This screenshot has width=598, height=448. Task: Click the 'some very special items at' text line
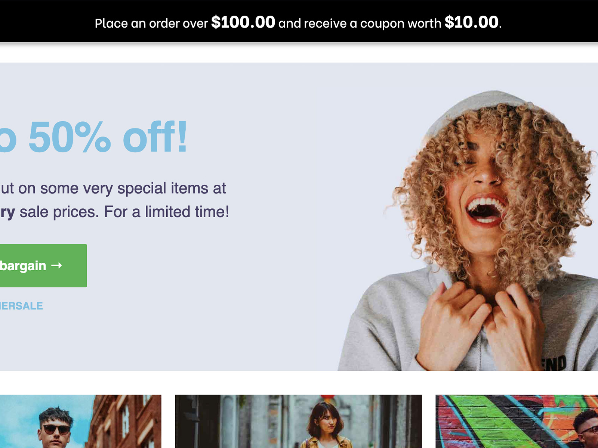coord(133,189)
